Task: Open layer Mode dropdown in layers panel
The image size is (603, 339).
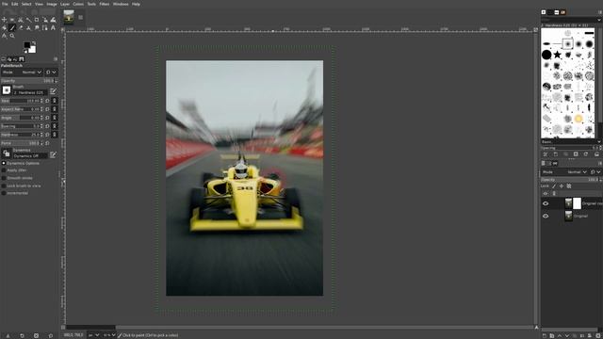Action: point(564,171)
